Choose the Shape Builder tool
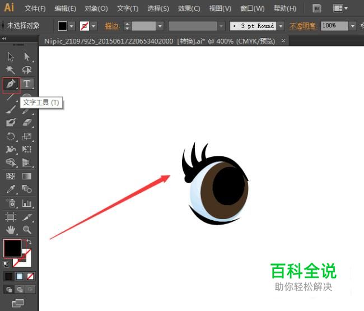Image resolution: width=364 pixels, height=311 pixels. coord(11,163)
